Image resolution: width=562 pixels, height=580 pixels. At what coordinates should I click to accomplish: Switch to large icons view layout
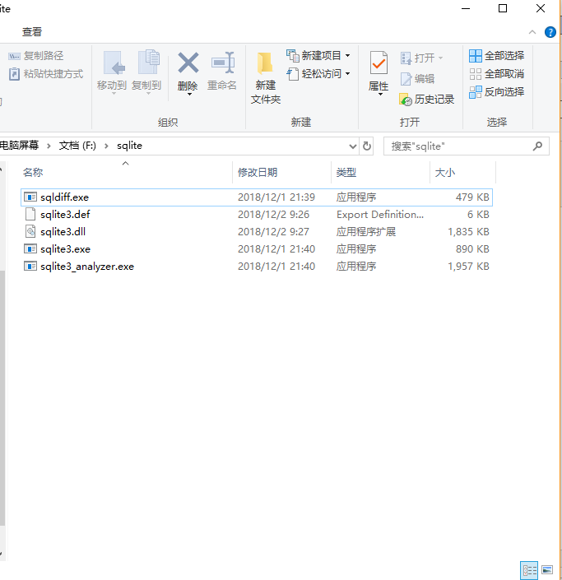[547, 570]
